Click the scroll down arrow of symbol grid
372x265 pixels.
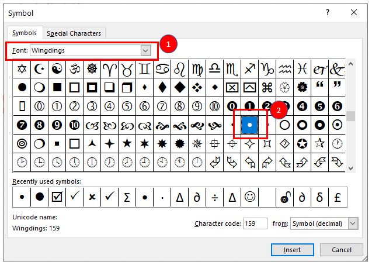350,168
